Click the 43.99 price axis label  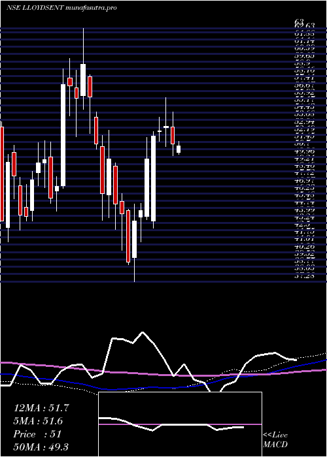click(304, 210)
